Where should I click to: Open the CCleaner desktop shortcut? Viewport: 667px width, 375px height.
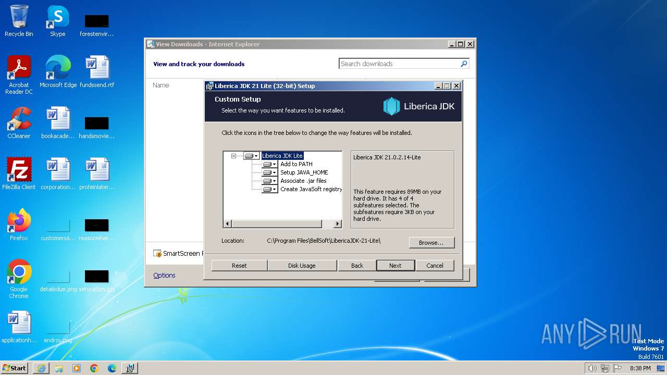coord(19,123)
